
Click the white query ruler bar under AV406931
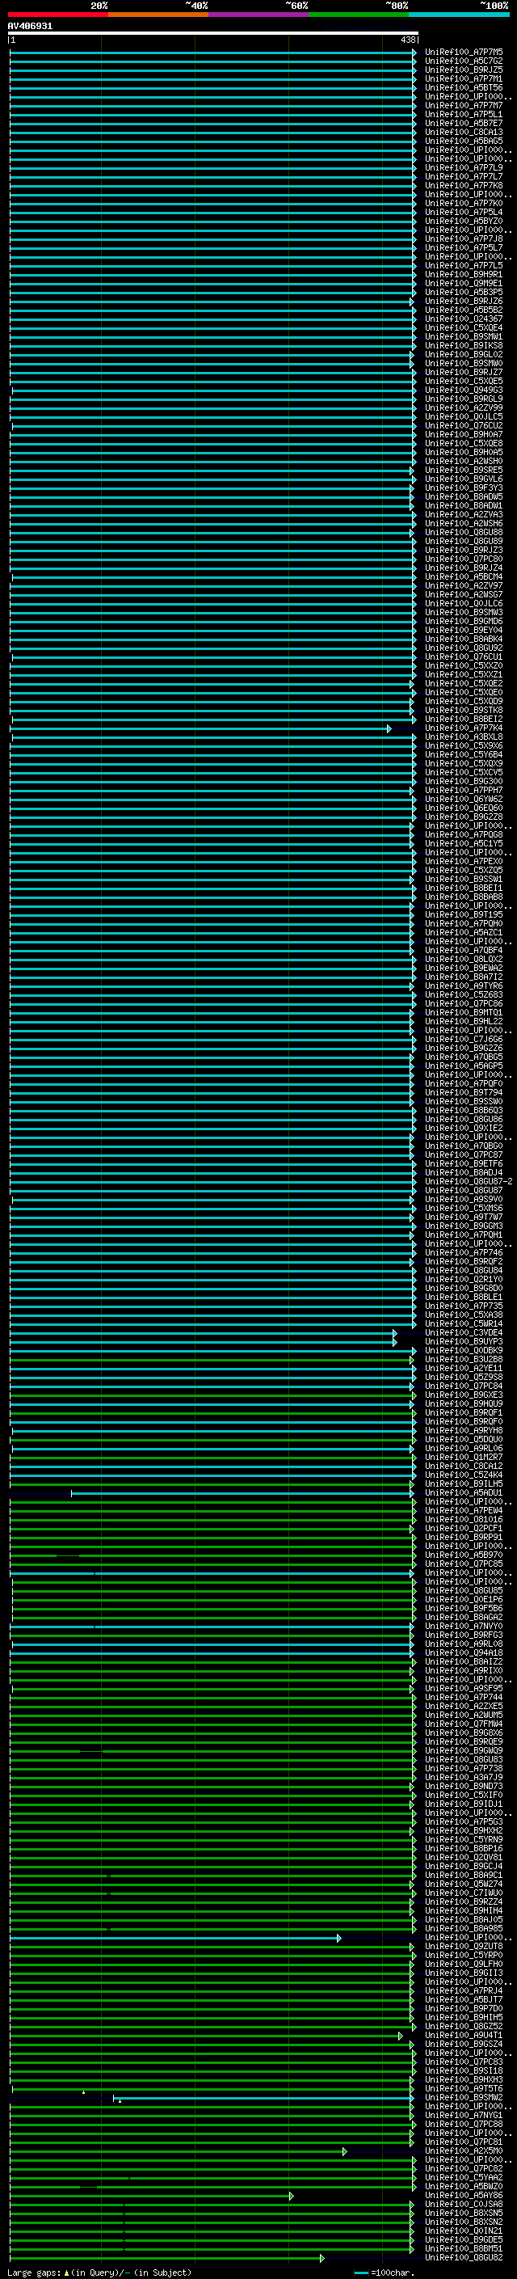213,34
